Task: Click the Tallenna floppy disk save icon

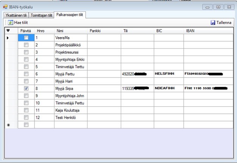Action: [213, 23]
